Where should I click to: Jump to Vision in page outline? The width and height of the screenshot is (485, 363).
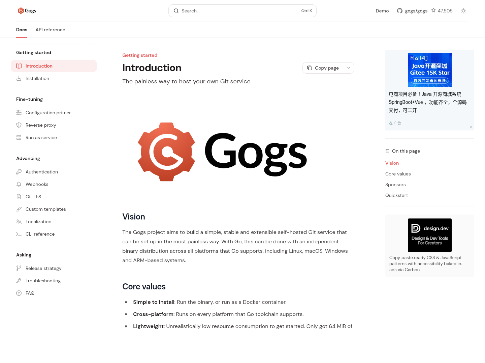tap(392, 163)
